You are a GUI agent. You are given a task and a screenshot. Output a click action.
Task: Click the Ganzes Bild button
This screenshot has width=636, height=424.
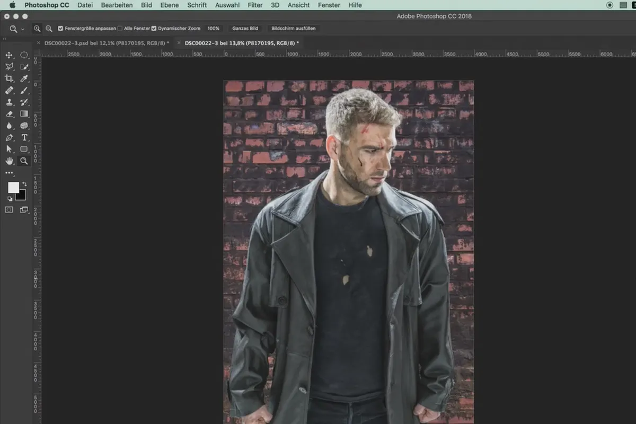(x=245, y=29)
